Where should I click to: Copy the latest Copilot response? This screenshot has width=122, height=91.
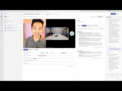click(119, 52)
